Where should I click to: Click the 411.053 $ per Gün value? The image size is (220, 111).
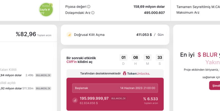[150, 35]
